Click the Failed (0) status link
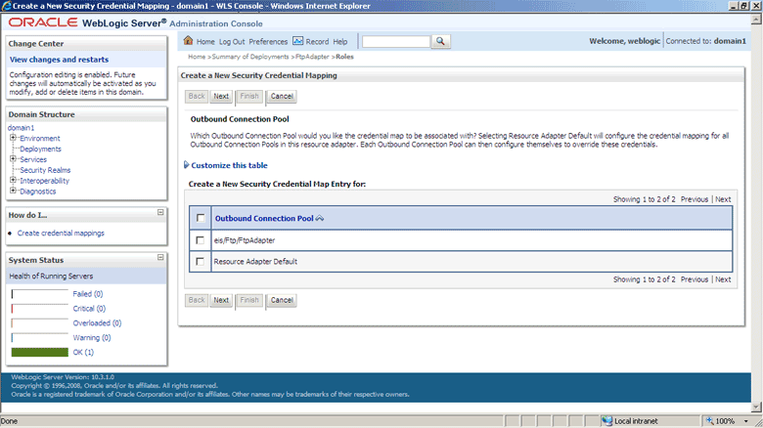 (x=88, y=294)
